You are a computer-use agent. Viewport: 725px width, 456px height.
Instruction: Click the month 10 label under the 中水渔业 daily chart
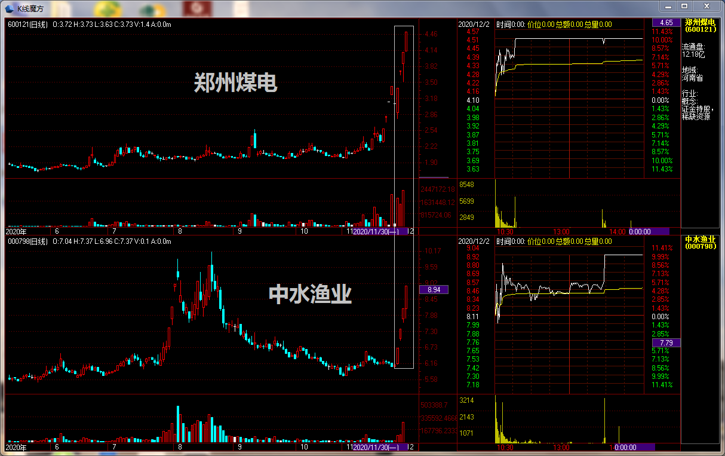(x=304, y=447)
